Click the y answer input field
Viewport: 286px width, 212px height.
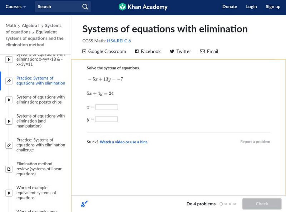(x=107, y=119)
